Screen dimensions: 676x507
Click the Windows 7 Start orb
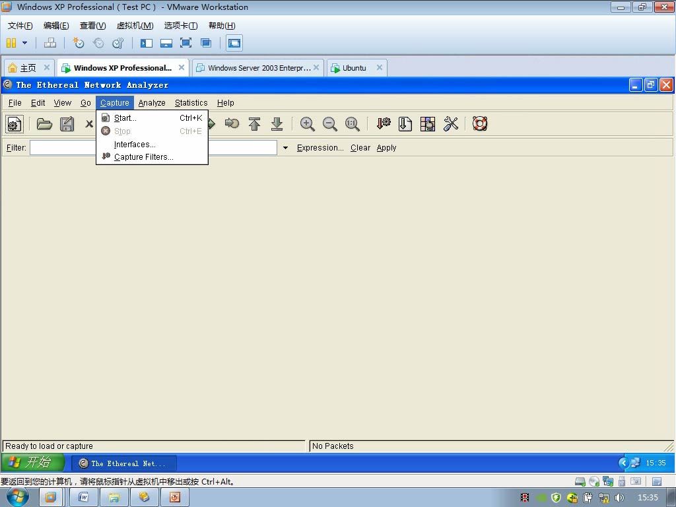tap(17, 497)
